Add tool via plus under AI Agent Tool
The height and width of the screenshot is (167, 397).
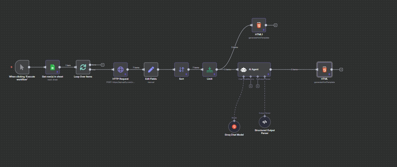(x=258, y=86)
